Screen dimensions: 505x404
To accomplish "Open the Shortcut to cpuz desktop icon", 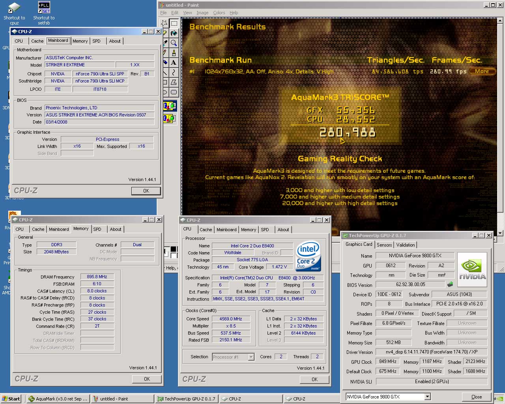I will tap(14, 13).
